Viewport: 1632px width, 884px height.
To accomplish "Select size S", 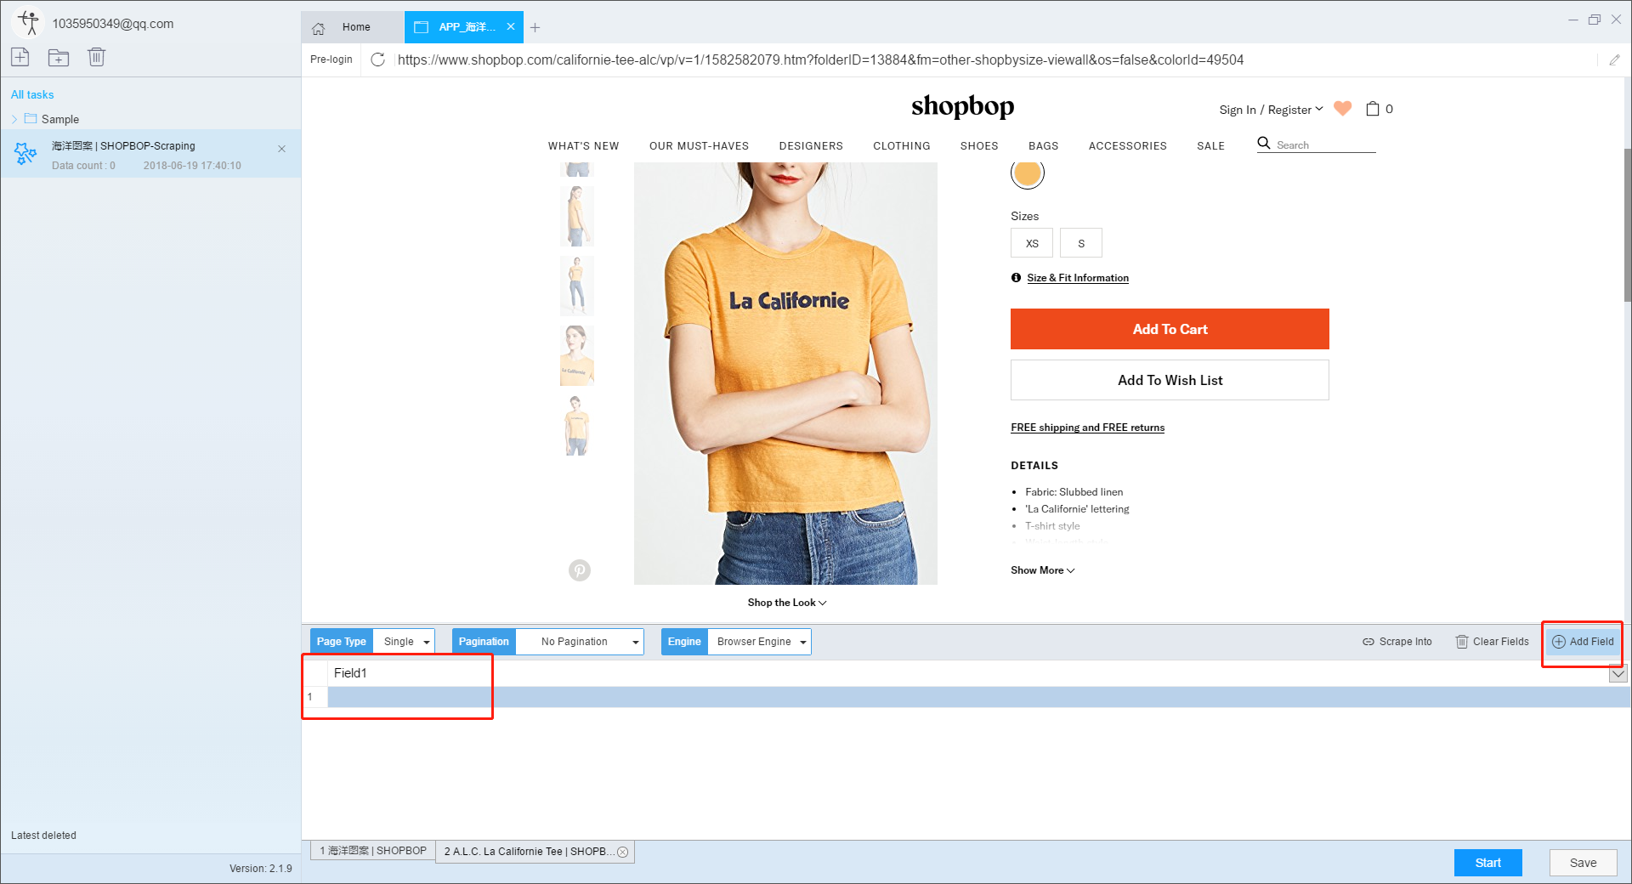I will click(x=1081, y=243).
